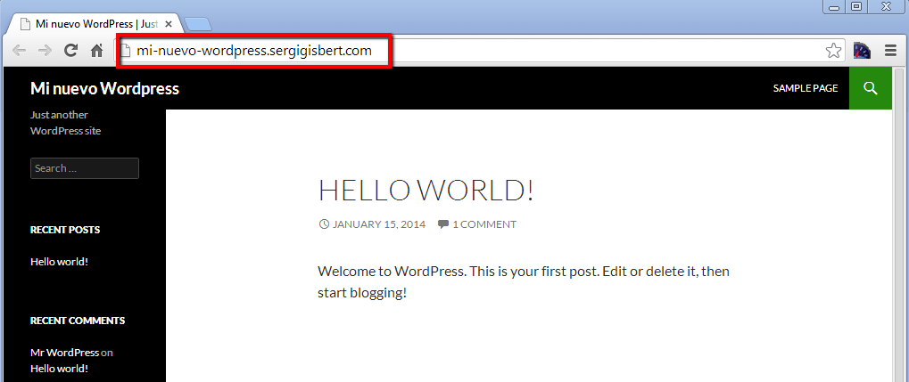Open a new tab with the tab button

coord(198,24)
